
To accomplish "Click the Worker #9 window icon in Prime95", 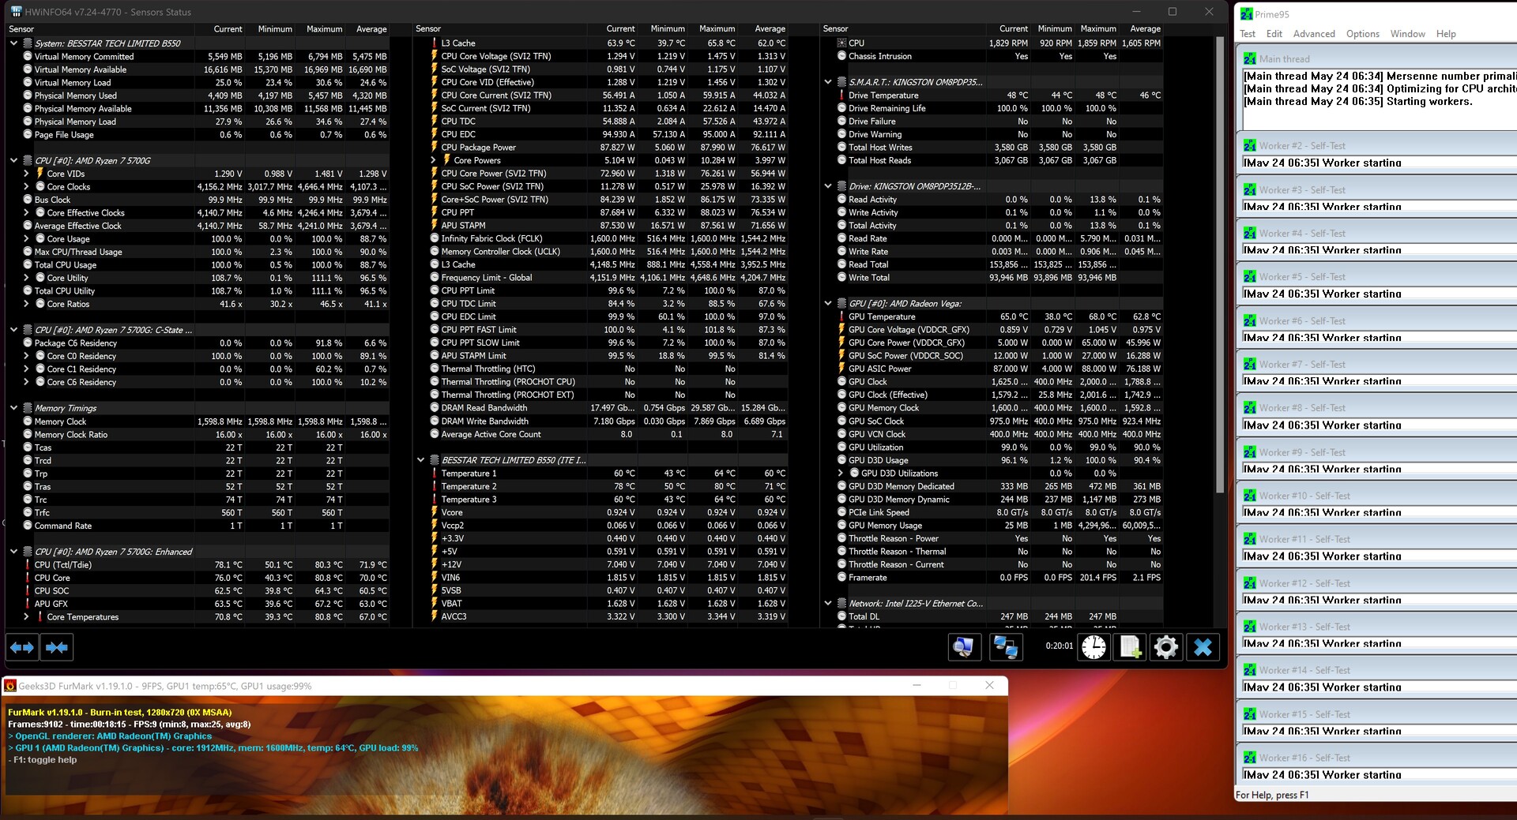I will [1250, 452].
